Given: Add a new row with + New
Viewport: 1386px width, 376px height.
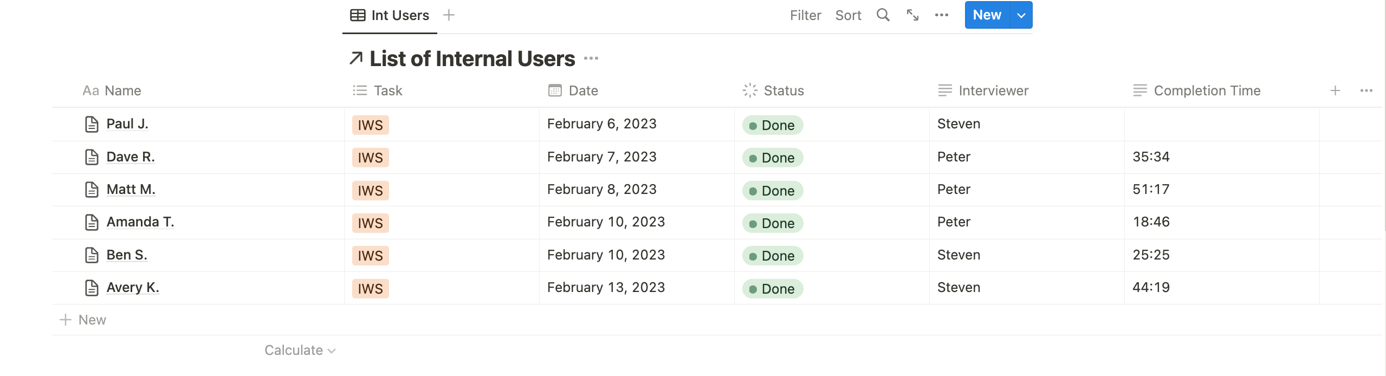Looking at the screenshot, I should pyautogui.click(x=83, y=319).
